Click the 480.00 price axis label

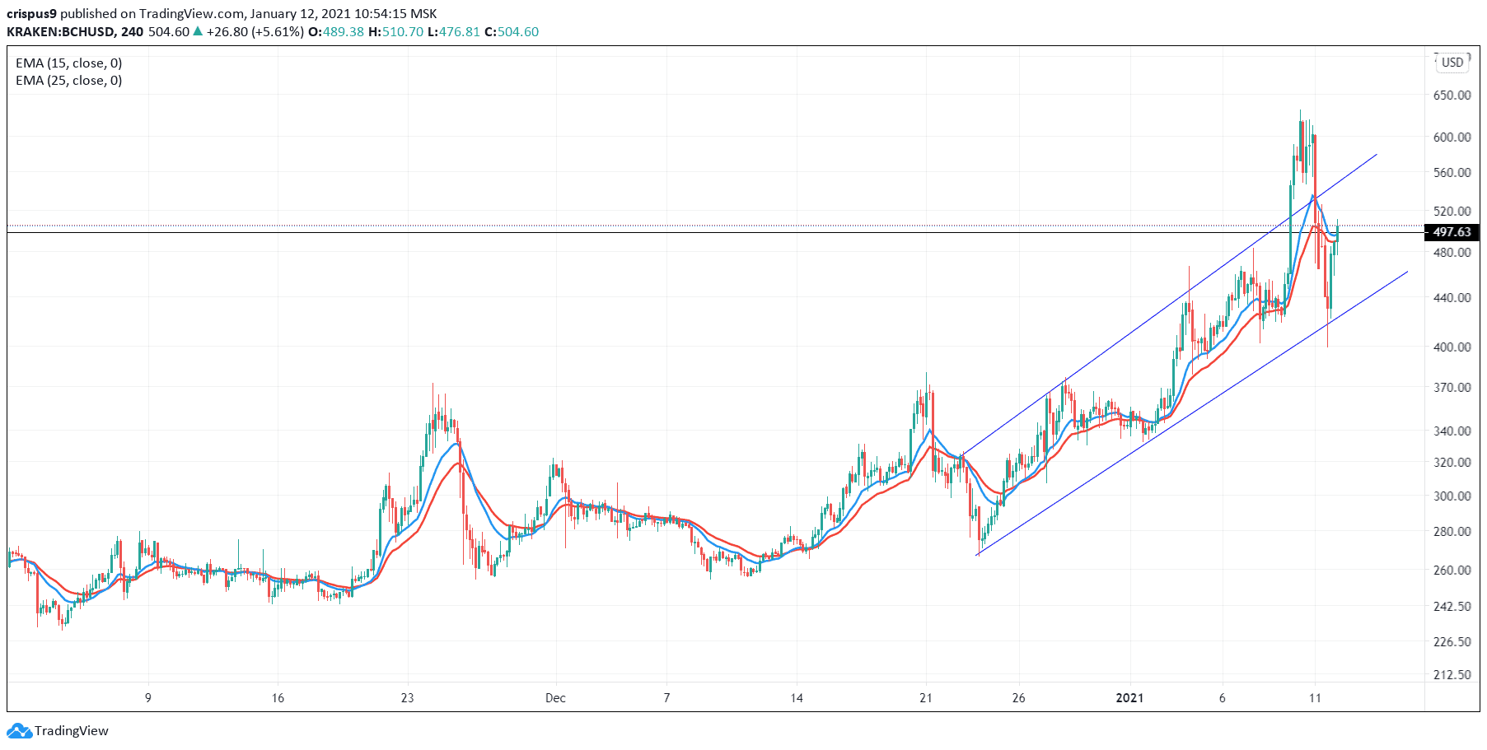1452,253
